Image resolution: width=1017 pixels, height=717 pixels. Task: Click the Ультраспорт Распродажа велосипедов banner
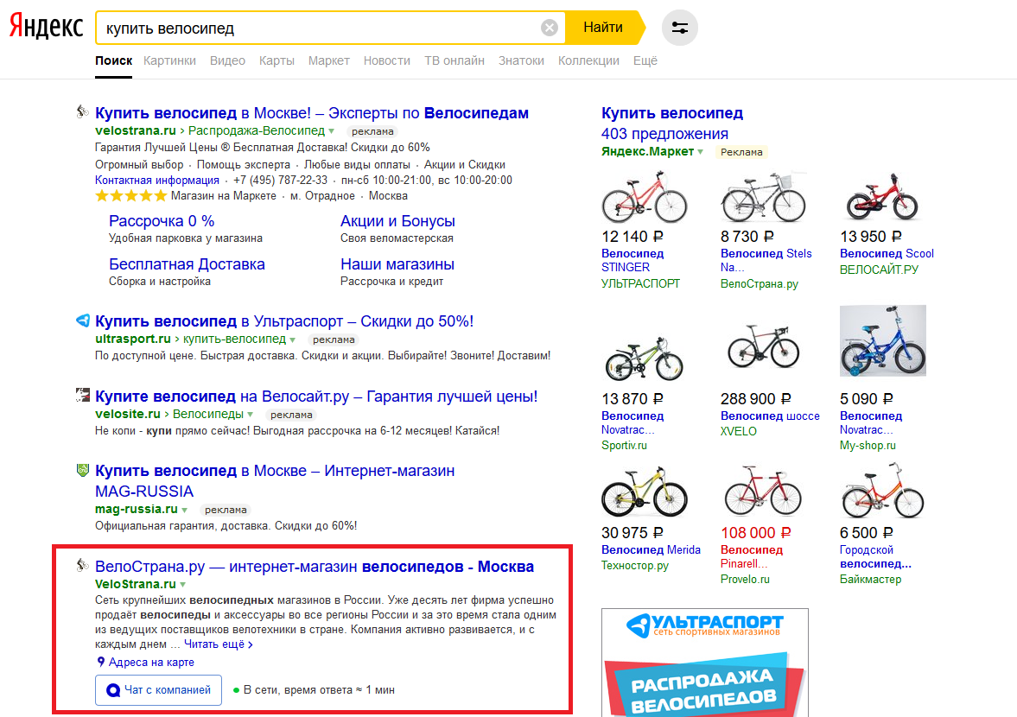coord(705,663)
